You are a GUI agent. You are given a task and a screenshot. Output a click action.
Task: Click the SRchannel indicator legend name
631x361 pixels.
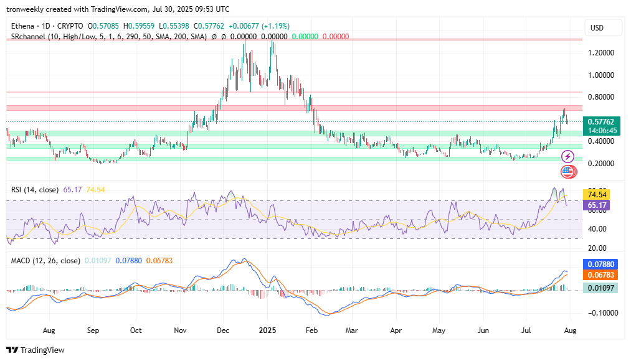(x=108, y=37)
